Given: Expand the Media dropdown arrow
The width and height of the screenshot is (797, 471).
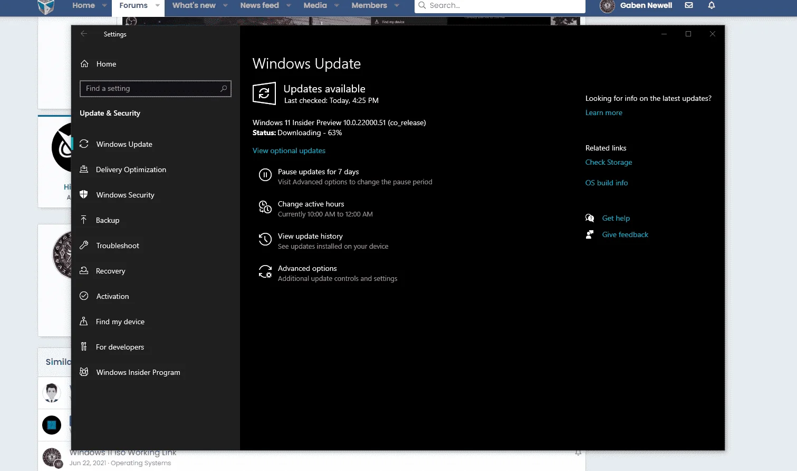Looking at the screenshot, I should (337, 6).
